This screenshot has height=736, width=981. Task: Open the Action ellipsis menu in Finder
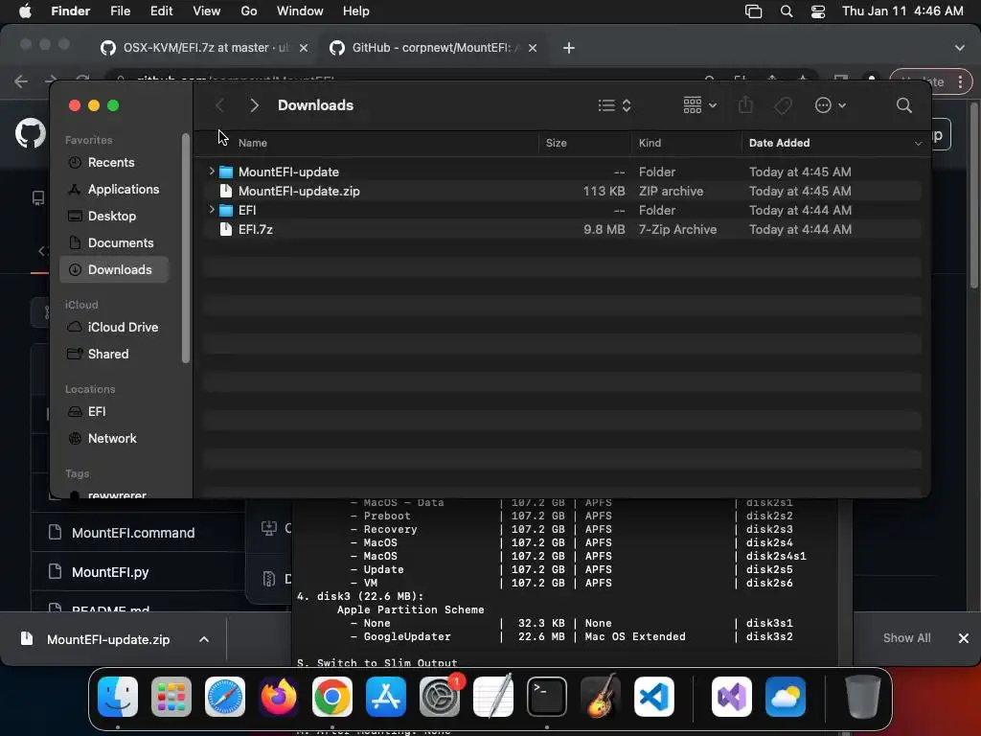(x=831, y=105)
